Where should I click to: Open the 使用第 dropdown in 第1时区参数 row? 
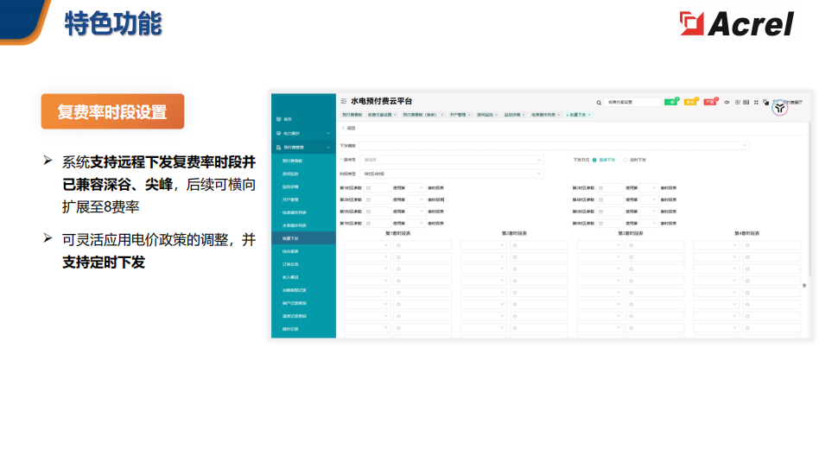[416, 188]
